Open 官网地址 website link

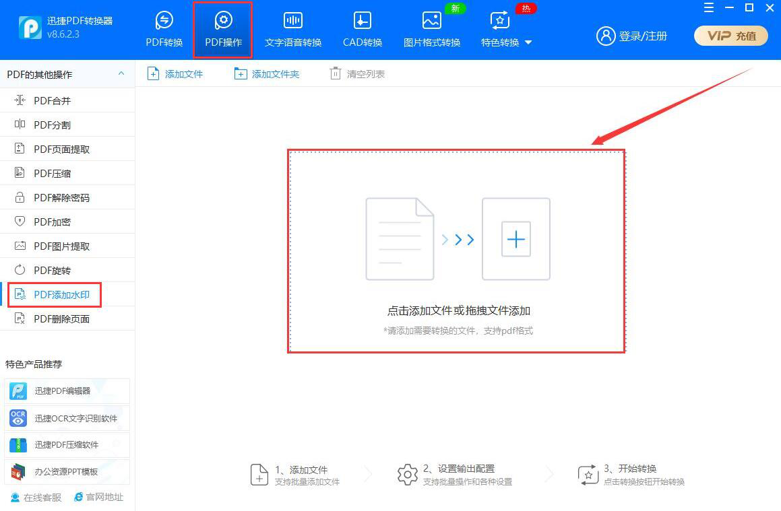click(x=98, y=497)
